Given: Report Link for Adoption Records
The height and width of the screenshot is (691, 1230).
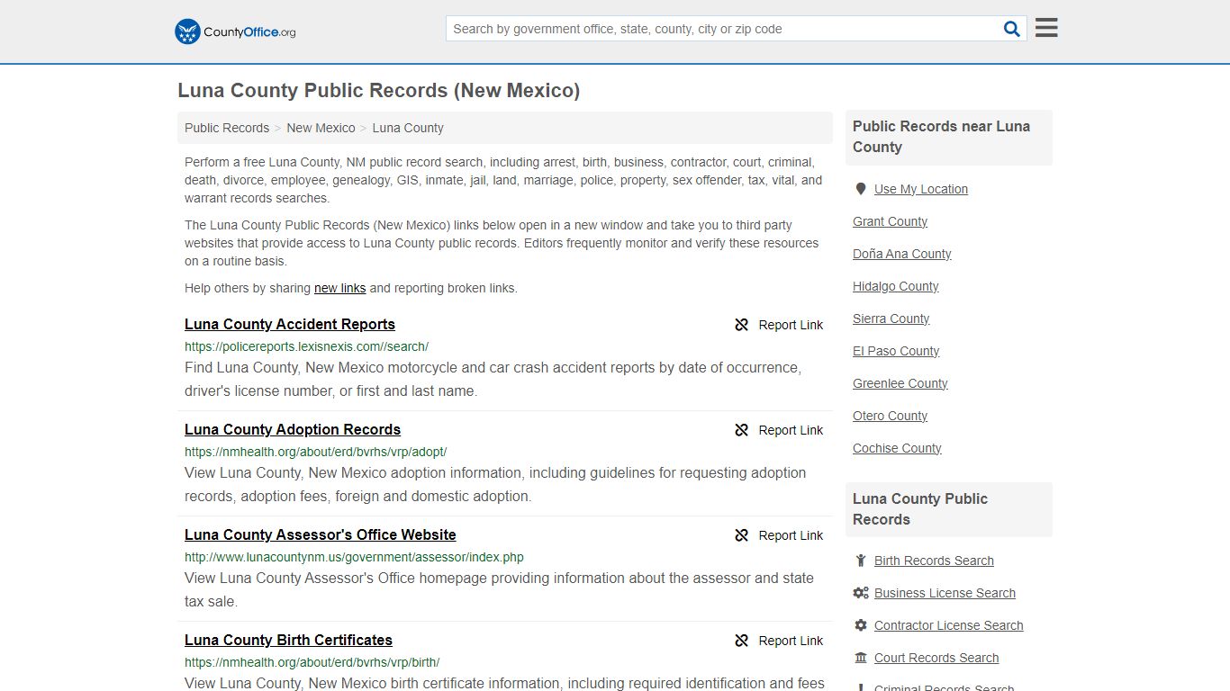Looking at the screenshot, I should (x=791, y=430).
